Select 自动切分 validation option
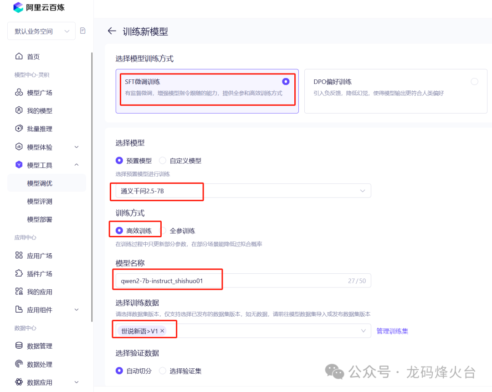 click(119, 371)
